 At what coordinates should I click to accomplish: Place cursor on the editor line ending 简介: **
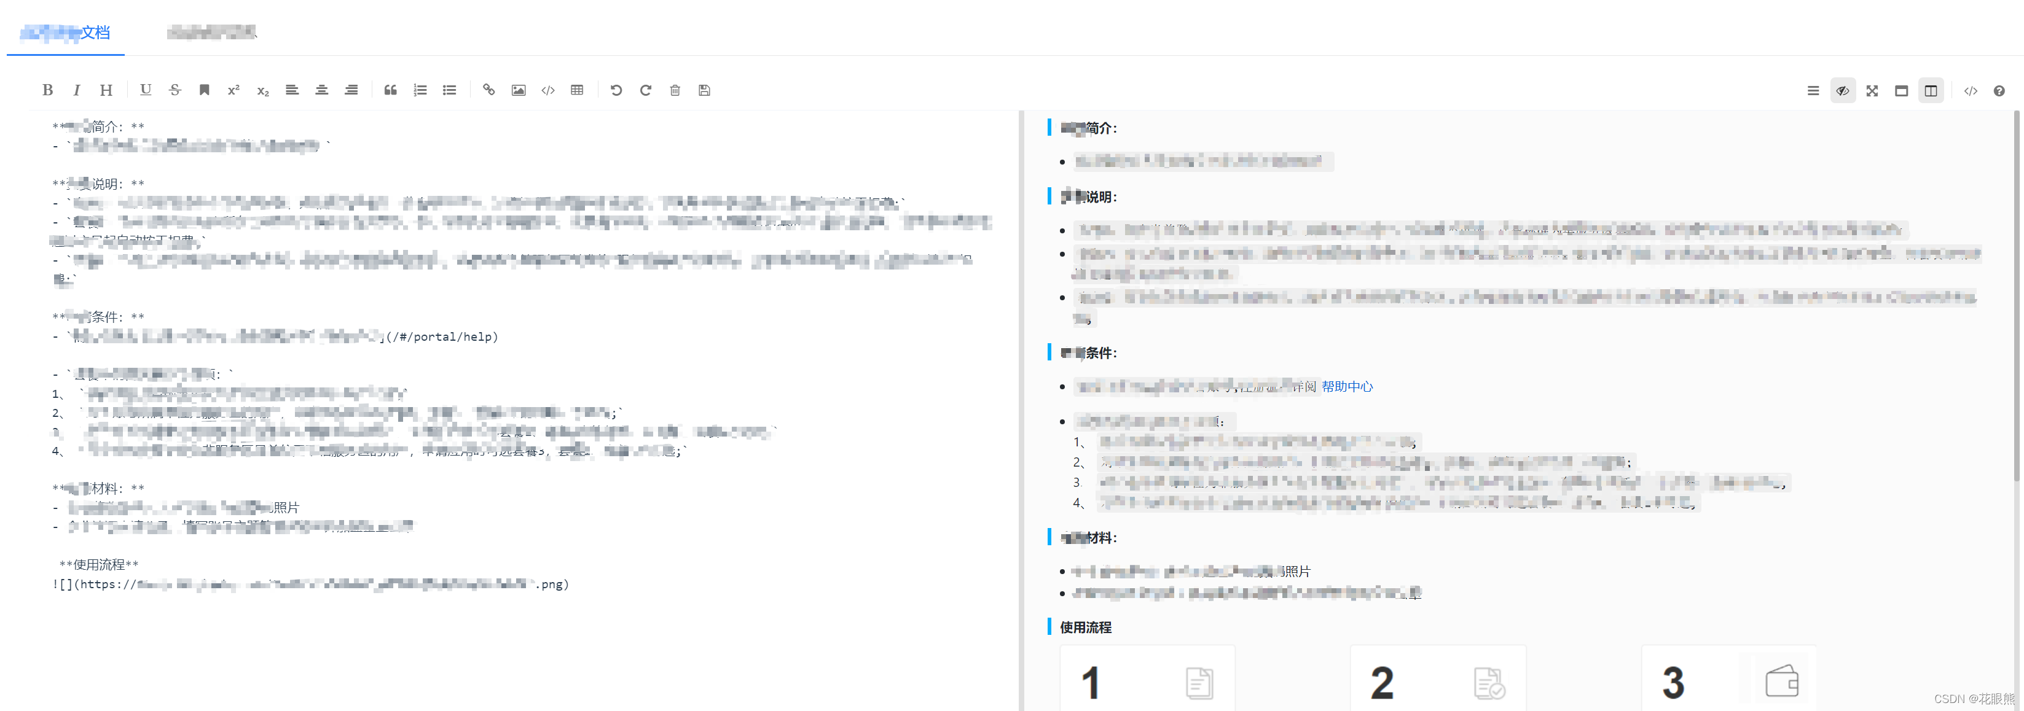[98, 126]
